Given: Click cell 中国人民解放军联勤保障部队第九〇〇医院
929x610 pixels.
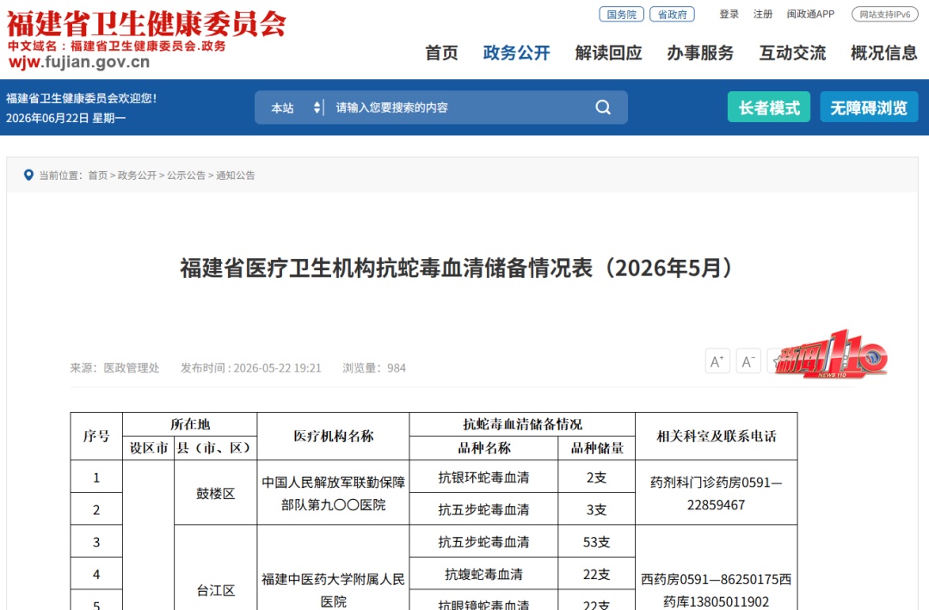Looking at the screenshot, I should 334,493.
